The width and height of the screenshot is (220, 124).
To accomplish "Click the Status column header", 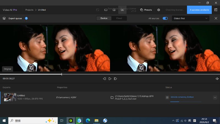I will point(169,87).
